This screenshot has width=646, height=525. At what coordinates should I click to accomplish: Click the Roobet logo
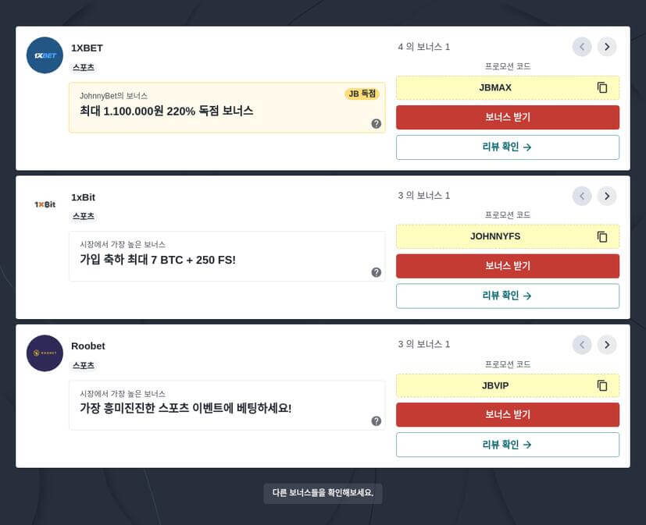45,353
